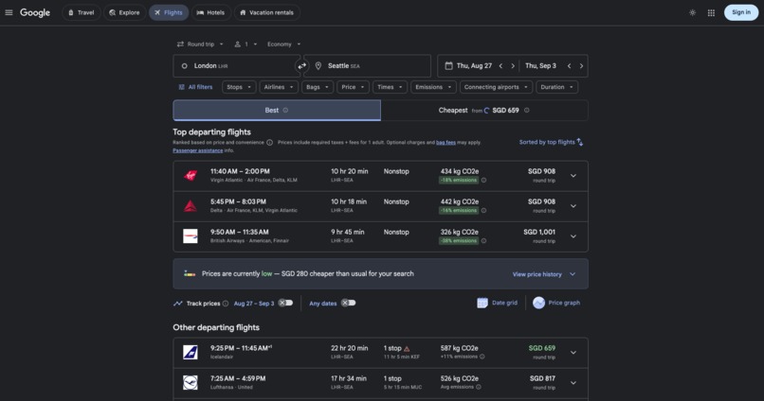
Task: Click emissions info icon for Lufthansa flight
Action: tap(479, 387)
